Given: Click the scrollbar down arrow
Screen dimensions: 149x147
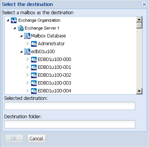Looking at the screenshot, I should pos(139,91).
